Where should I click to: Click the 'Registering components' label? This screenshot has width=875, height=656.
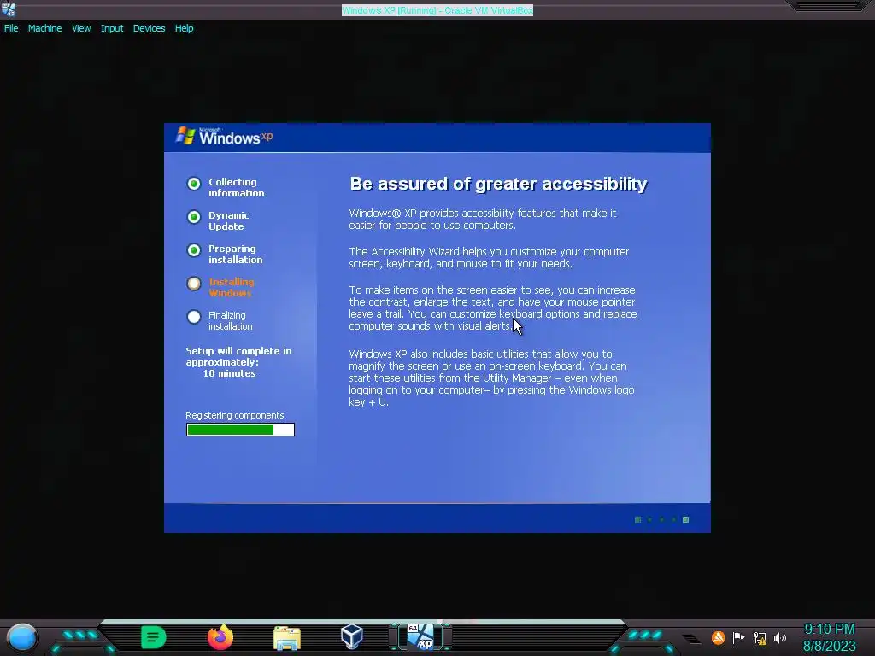[x=234, y=415]
